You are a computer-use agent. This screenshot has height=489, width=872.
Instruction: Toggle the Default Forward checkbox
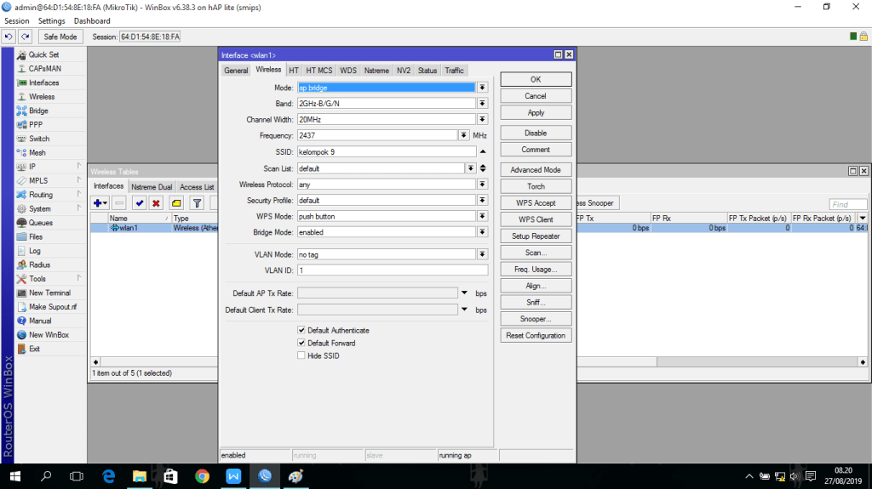tap(301, 343)
